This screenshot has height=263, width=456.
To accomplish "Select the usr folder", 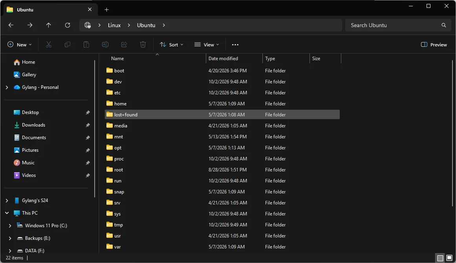I will click(x=222, y=236).
